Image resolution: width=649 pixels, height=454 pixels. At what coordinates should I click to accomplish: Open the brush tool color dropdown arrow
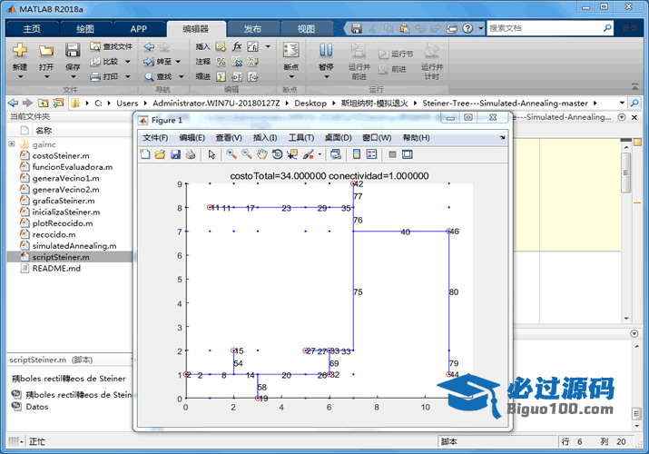(x=320, y=154)
